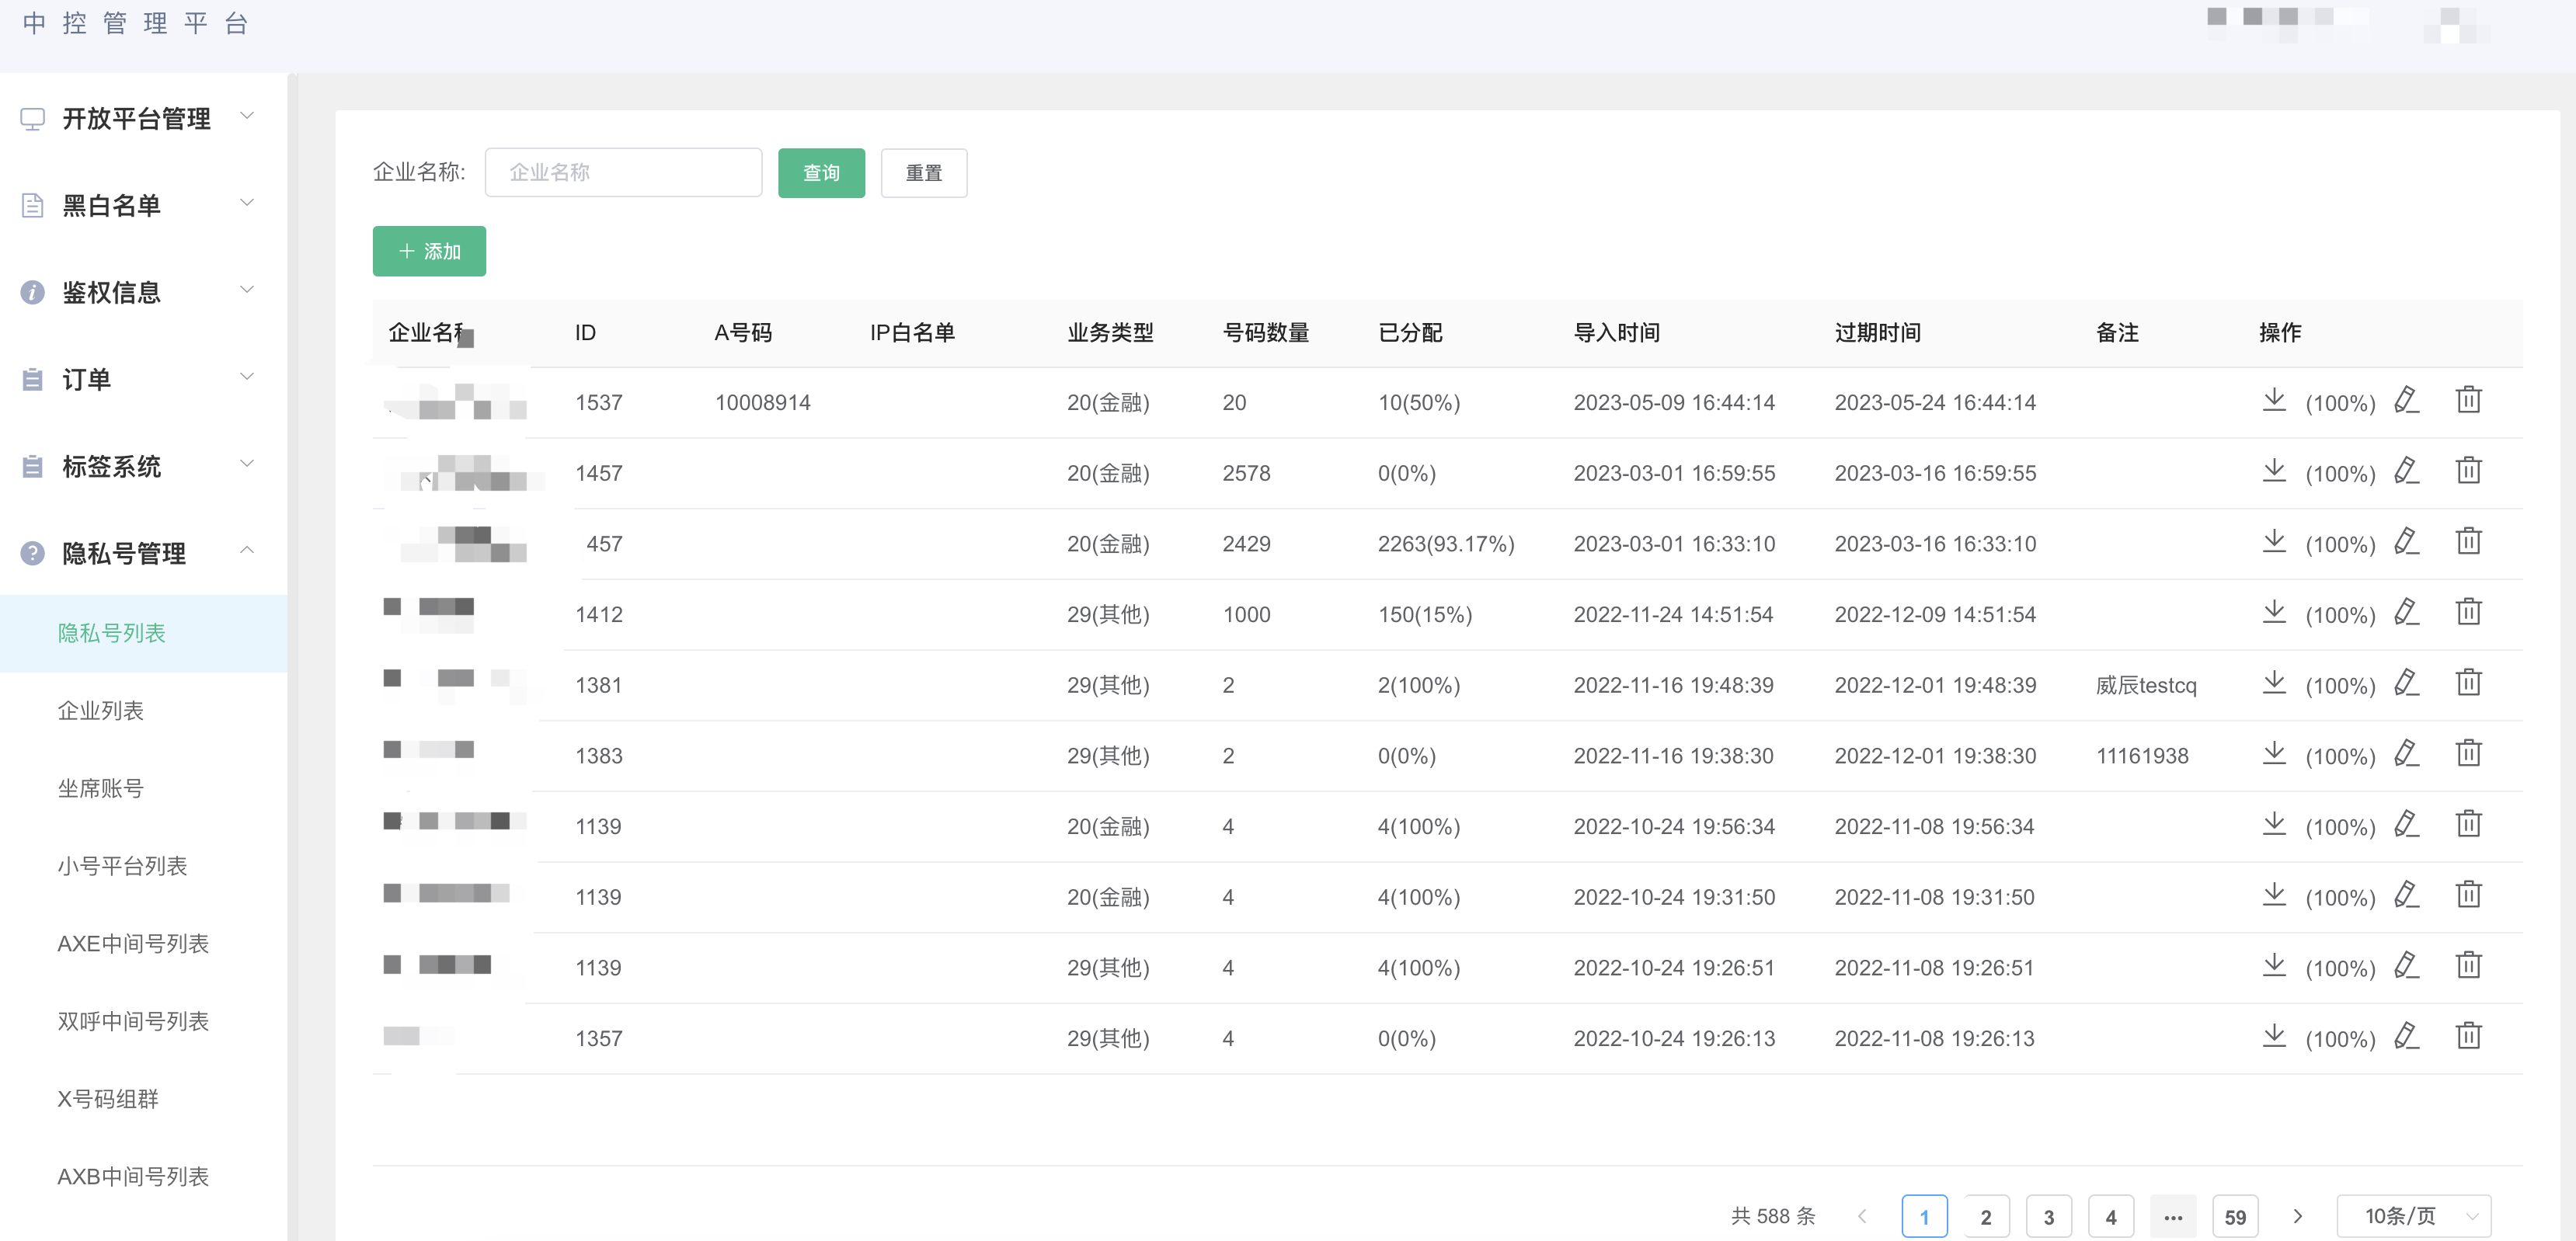Click the green 查询 search button
The width and height of the screenshot is (2576, 1241).
coord(821,173)
